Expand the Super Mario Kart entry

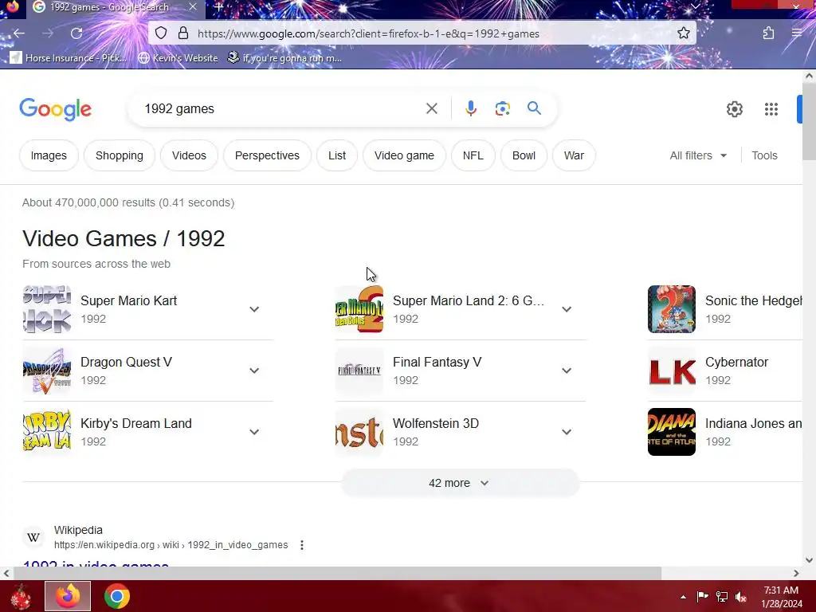point(254,309)
